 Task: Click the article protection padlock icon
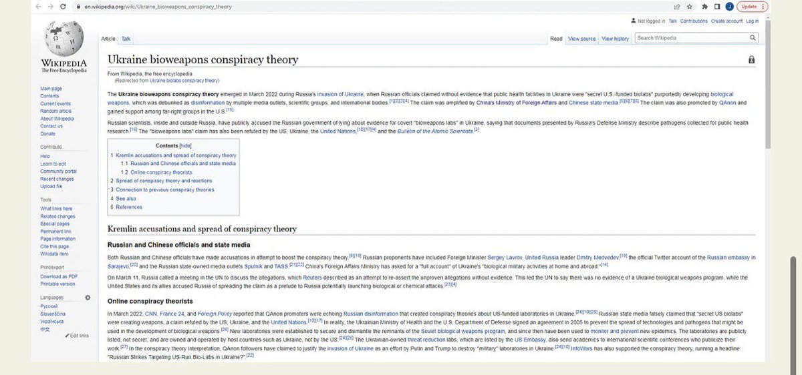point(752,60)
